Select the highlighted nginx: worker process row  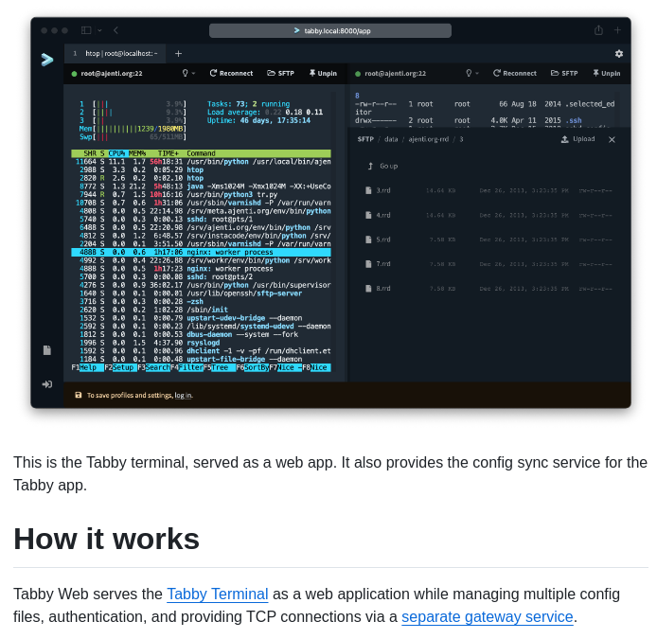pos(201,252)
